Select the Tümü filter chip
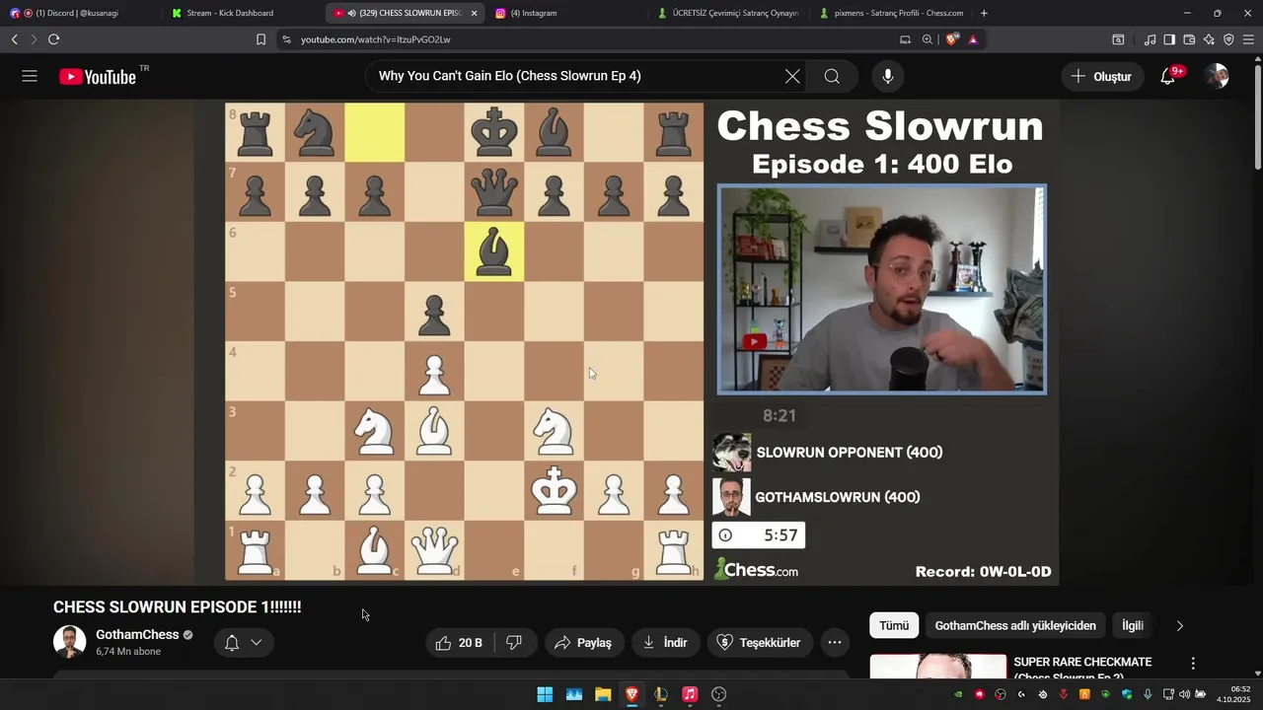Screen dimensions: 1263x710 tap(894, 625)
